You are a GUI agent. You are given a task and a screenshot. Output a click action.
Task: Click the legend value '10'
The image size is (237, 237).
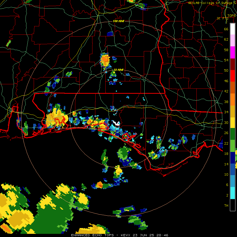[x=226, y=174]
